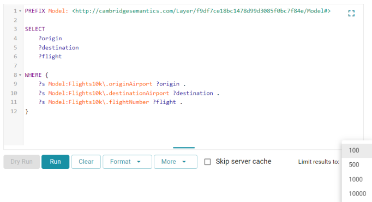Click the editor resize handle bar
This screenshot has width=372, height=202.
click(x=184, y=148)
